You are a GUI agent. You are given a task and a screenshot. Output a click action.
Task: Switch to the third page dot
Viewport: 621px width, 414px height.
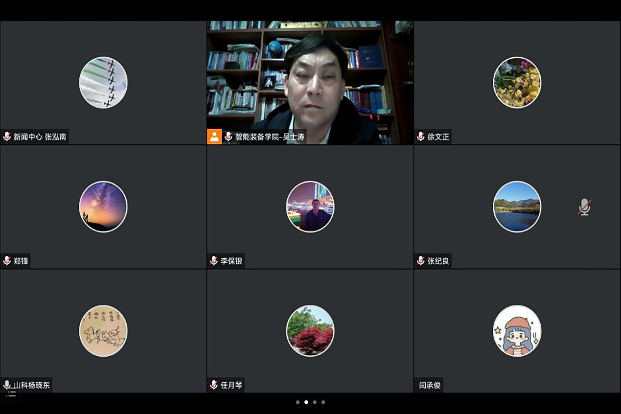315,402
